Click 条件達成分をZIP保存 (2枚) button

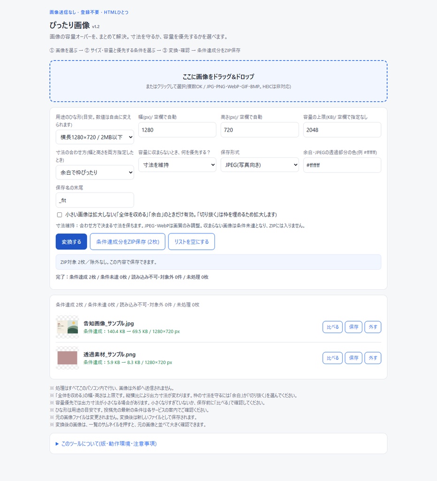point(128,242)
